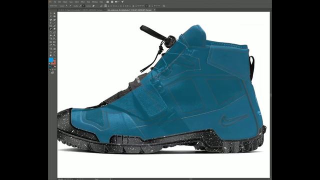Open the Object menu
Screen dimensions: 320x180
(x=65, y=2)
